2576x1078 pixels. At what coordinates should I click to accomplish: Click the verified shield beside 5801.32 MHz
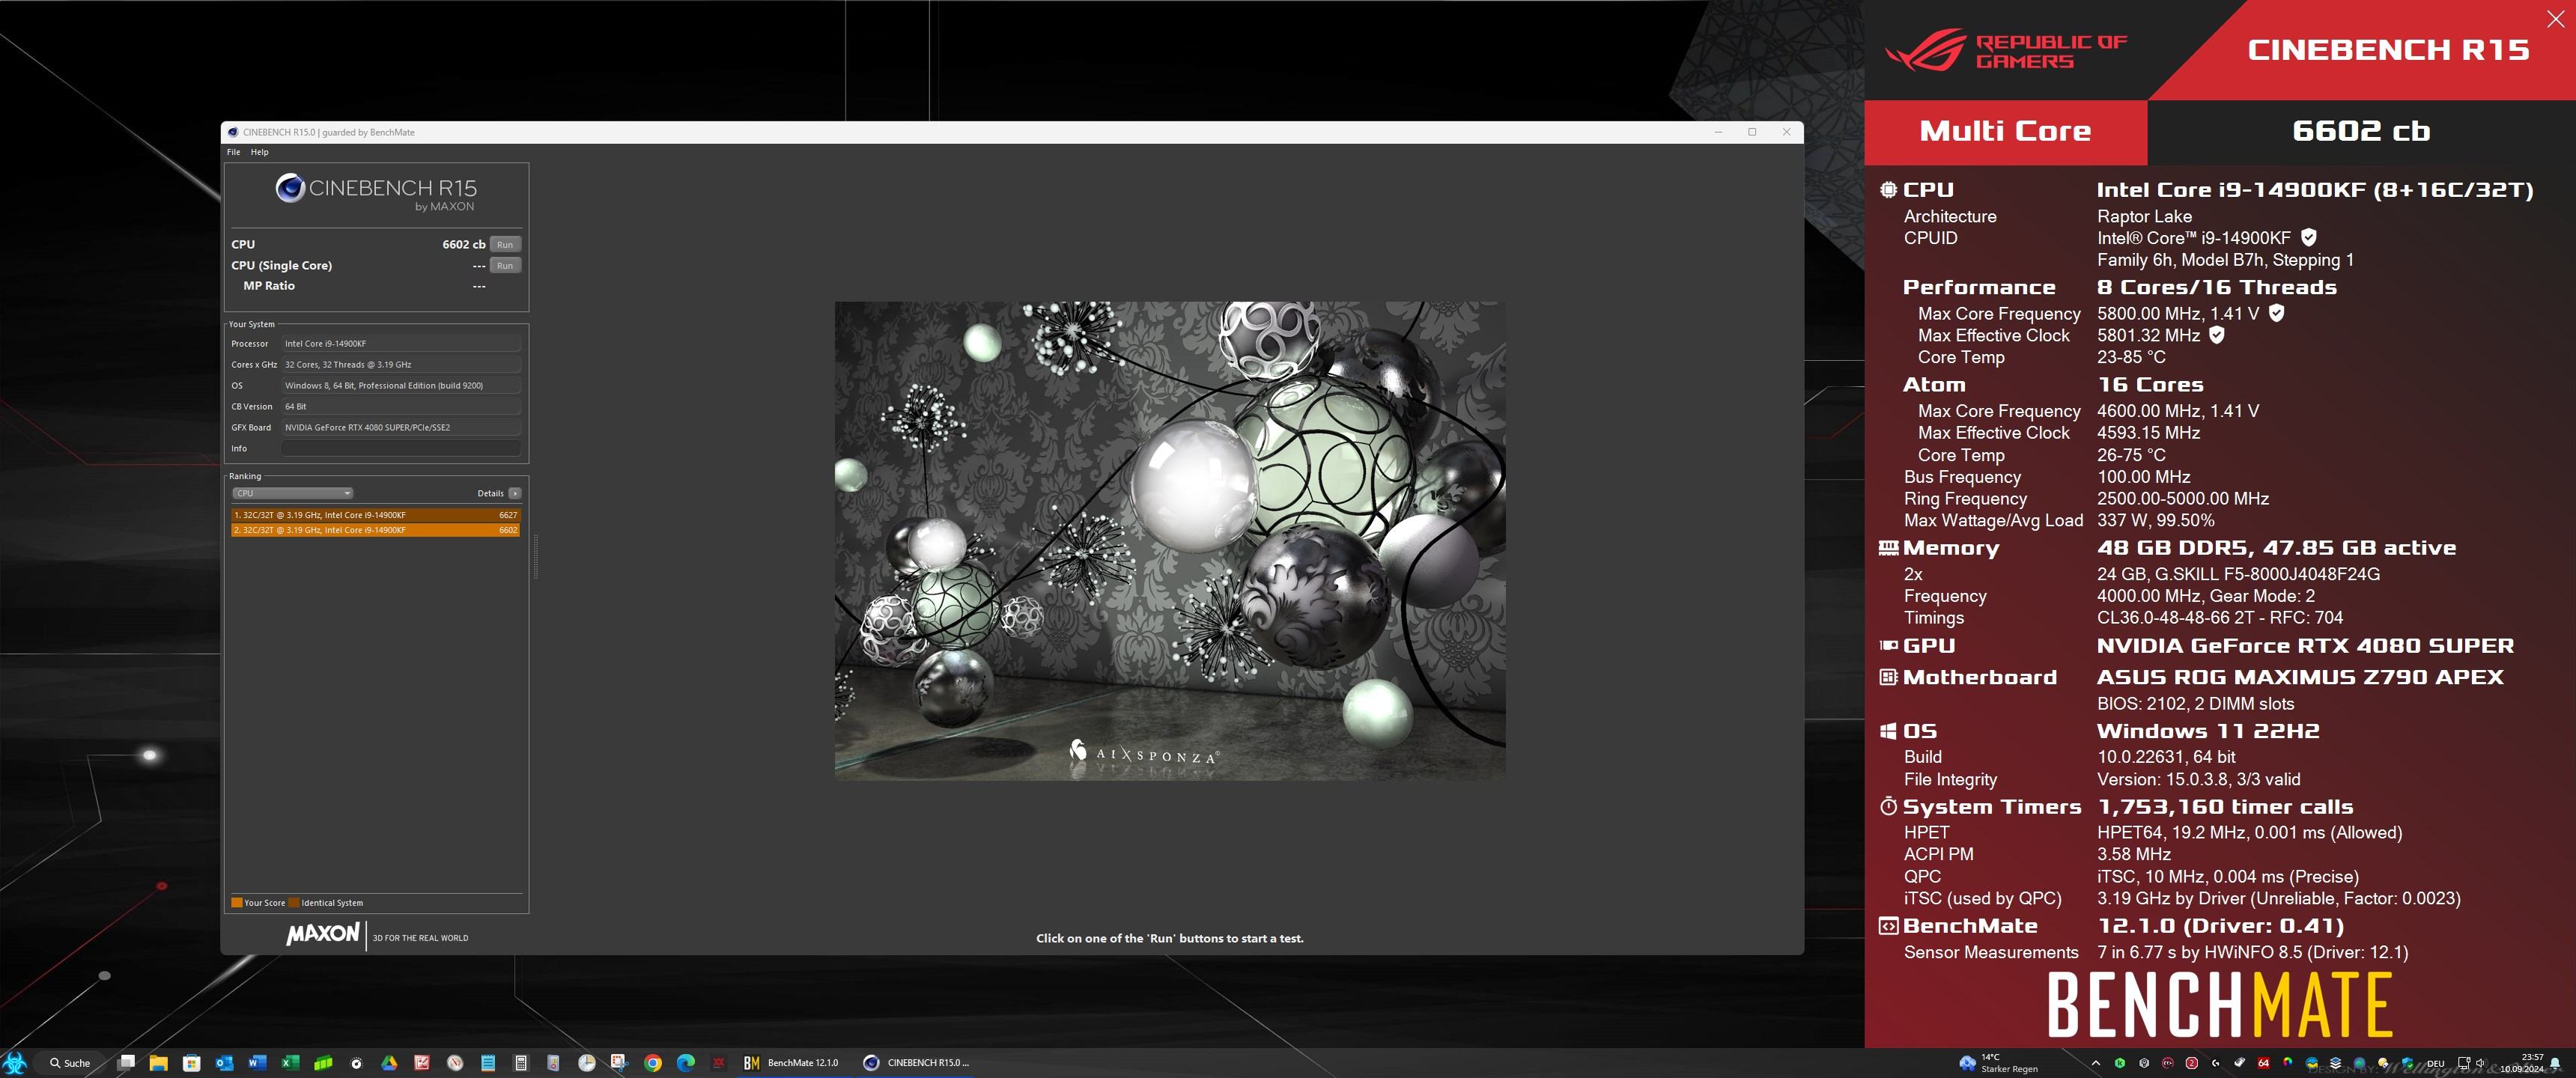pyautogui.click(x=2216, y=335)
